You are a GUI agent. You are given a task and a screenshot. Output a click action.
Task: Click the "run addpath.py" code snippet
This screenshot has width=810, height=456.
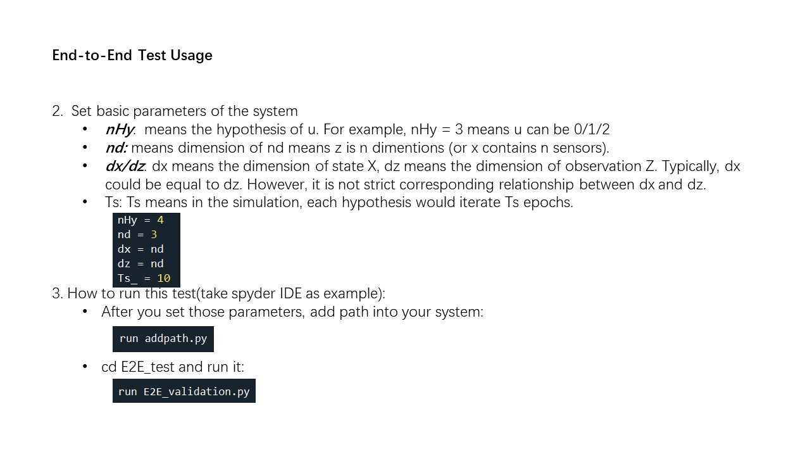(x=163, y=339)
